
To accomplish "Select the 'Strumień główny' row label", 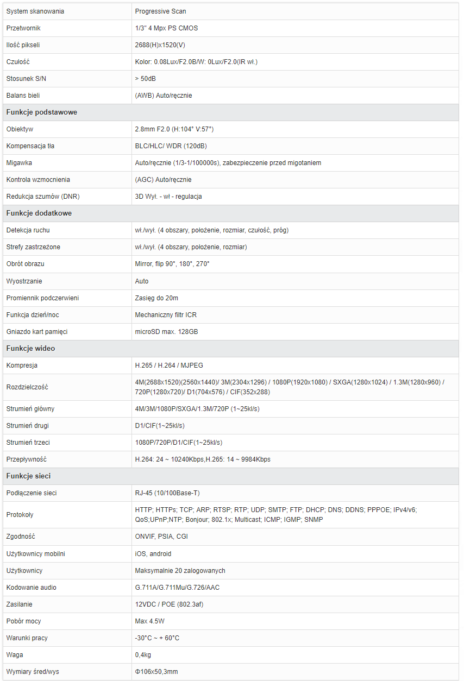I will (x=30, y=409).
